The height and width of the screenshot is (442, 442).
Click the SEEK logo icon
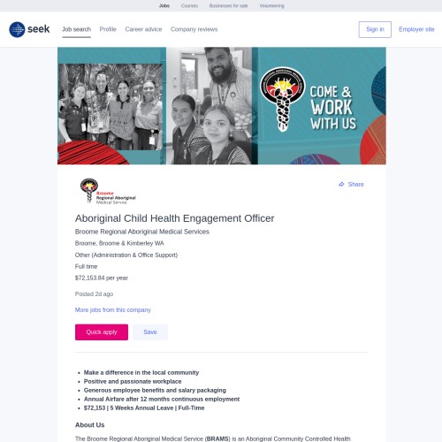(17, 29)
